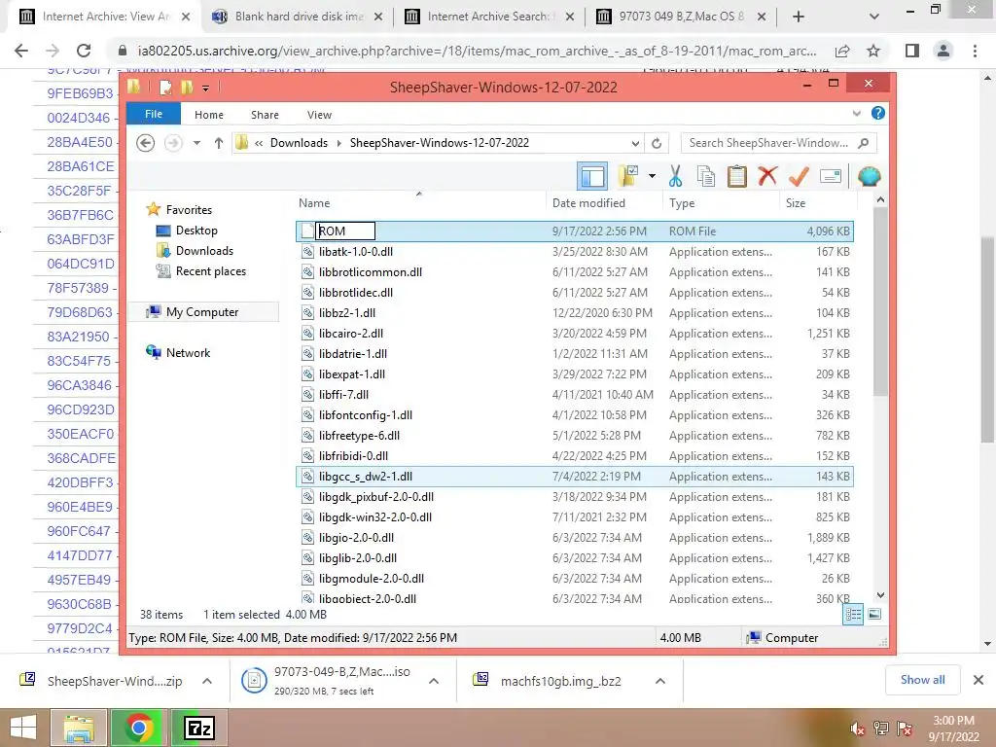Click the Chrome share page icon
Viewport: 996px width, 747px height.
pos(842,51)
